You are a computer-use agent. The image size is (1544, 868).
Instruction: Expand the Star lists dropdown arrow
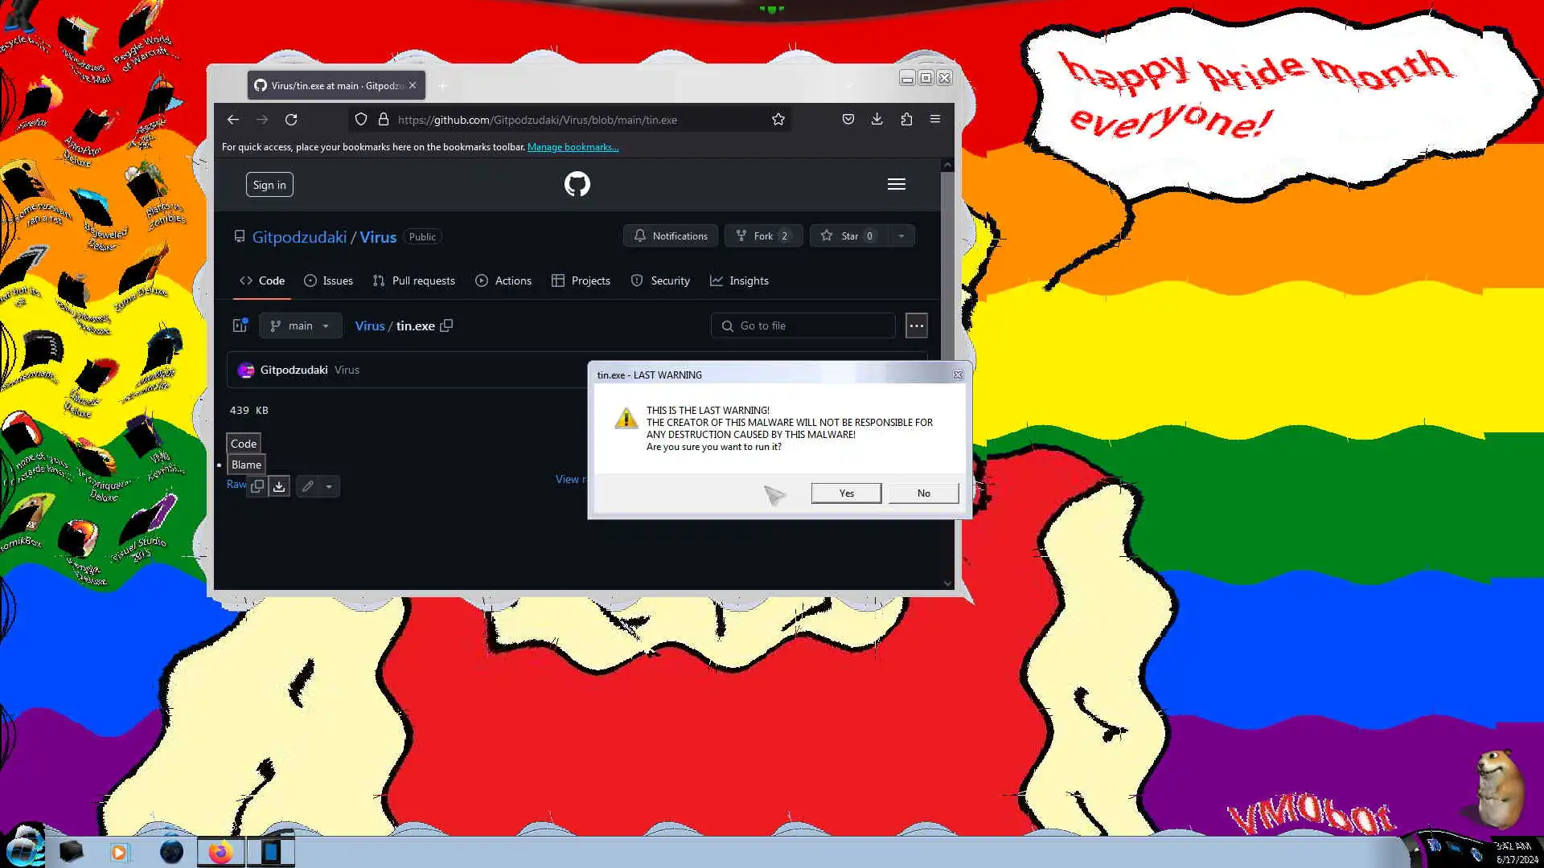coord(901,236)
